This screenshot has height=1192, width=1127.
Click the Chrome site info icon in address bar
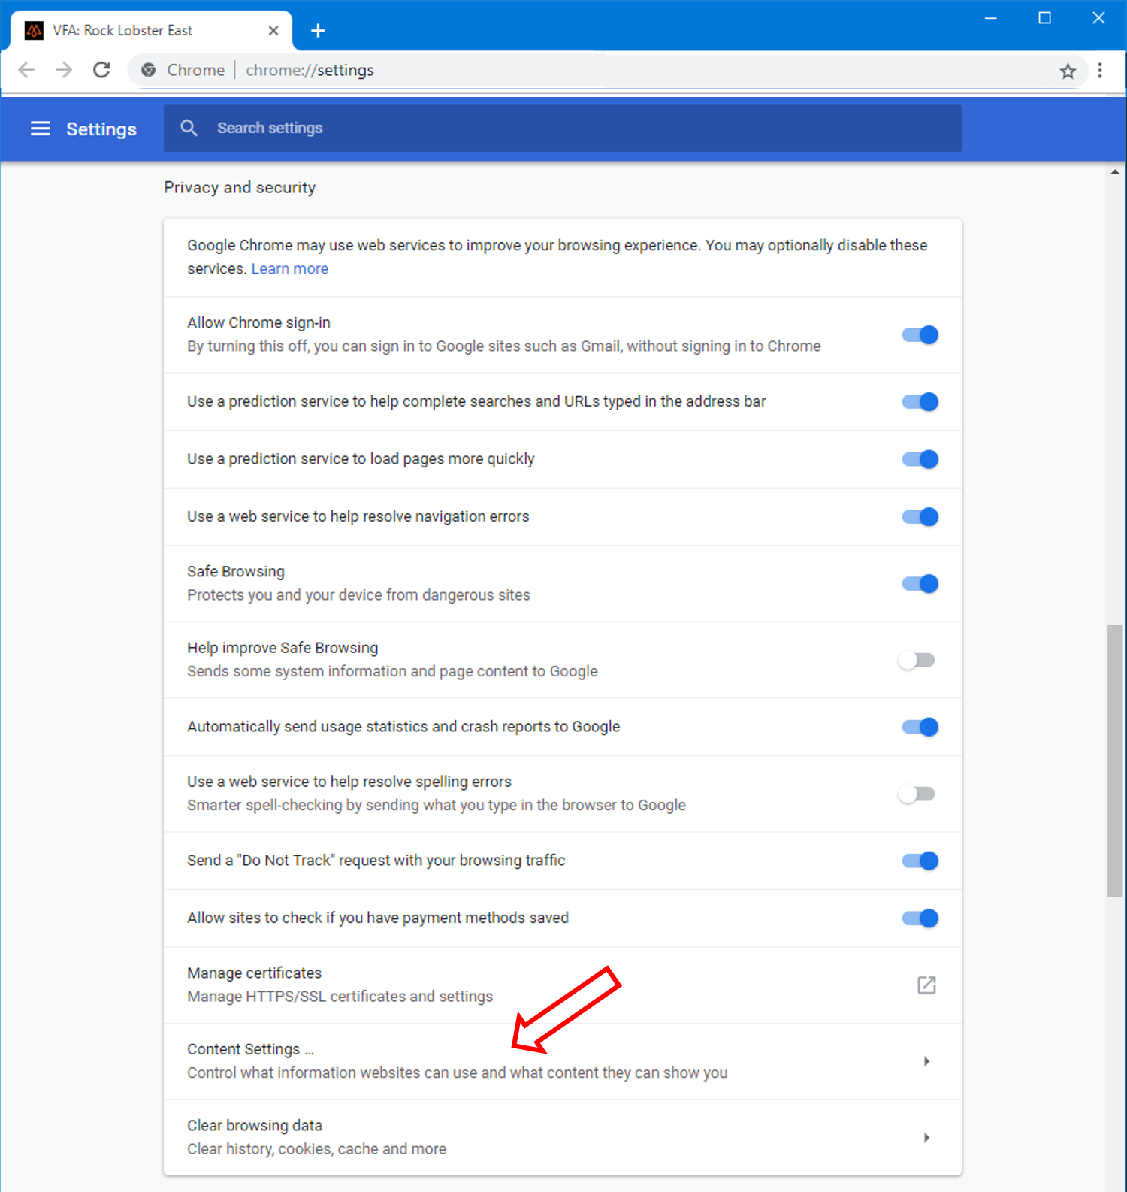(149, 70)
